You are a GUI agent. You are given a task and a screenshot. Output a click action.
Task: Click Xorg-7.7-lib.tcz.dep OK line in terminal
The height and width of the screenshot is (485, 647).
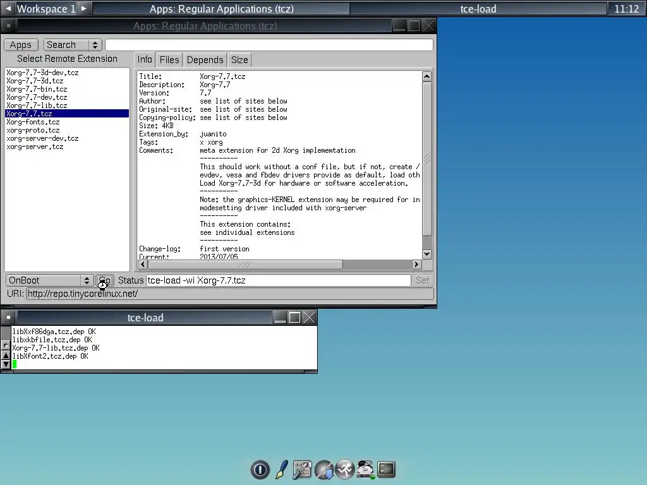(x=56, y=348)
